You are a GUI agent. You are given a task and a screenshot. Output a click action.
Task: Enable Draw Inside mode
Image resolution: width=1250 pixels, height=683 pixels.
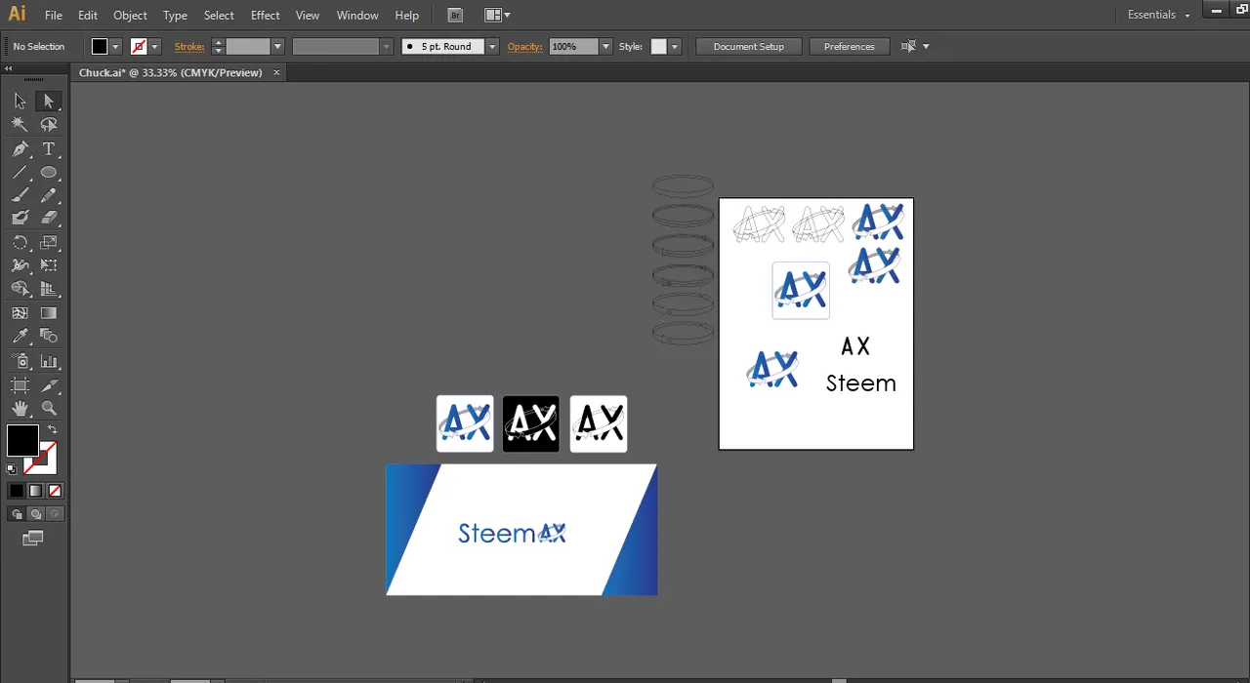pyautogui.click(x=55, y=514)
